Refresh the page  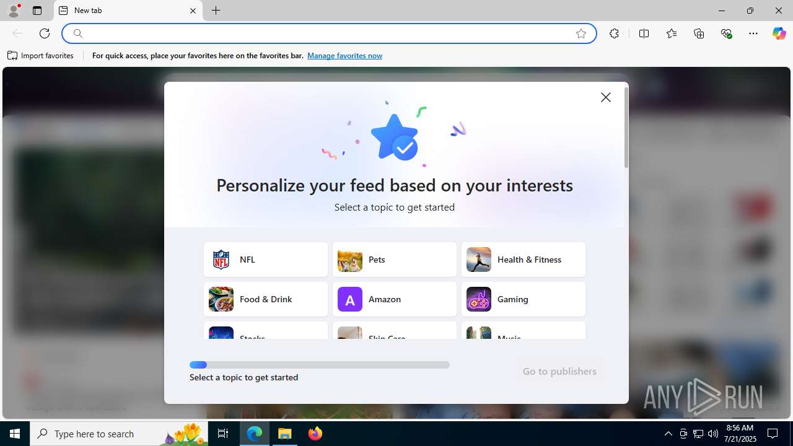pos(45,33)
